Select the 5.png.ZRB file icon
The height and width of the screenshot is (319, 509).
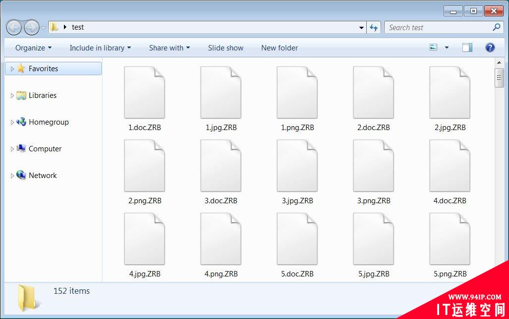tap(450, 239)
